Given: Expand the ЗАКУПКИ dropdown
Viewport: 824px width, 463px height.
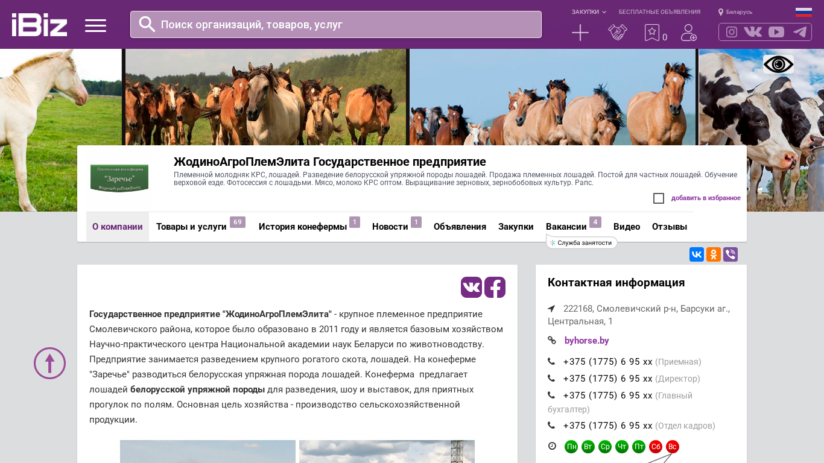Looking at the screenshot, I should pos(589,12).
